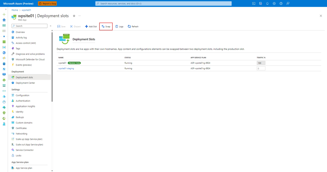
Task: Click the Create a resource plus icon
Action: pyautogui.click(x=4, y=14)
